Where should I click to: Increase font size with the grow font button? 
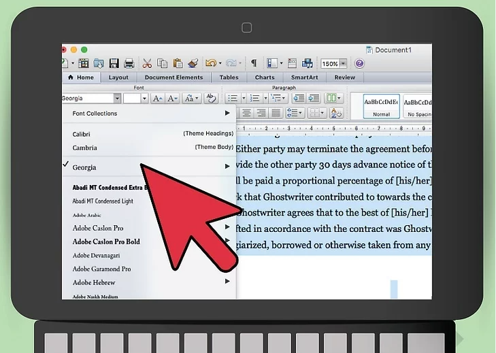pos(157,99)
